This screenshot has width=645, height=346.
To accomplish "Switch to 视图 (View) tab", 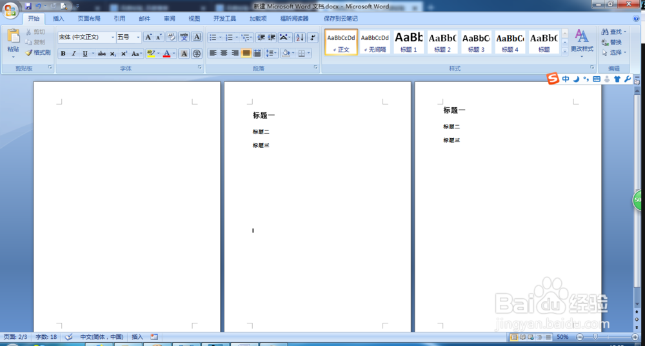I will pos(194,19).
